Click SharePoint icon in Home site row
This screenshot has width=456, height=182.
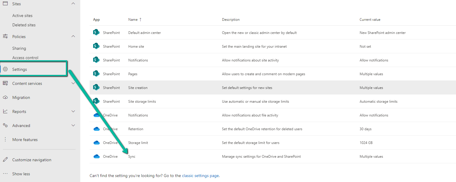pyautogui.click(x=96, y=46)
